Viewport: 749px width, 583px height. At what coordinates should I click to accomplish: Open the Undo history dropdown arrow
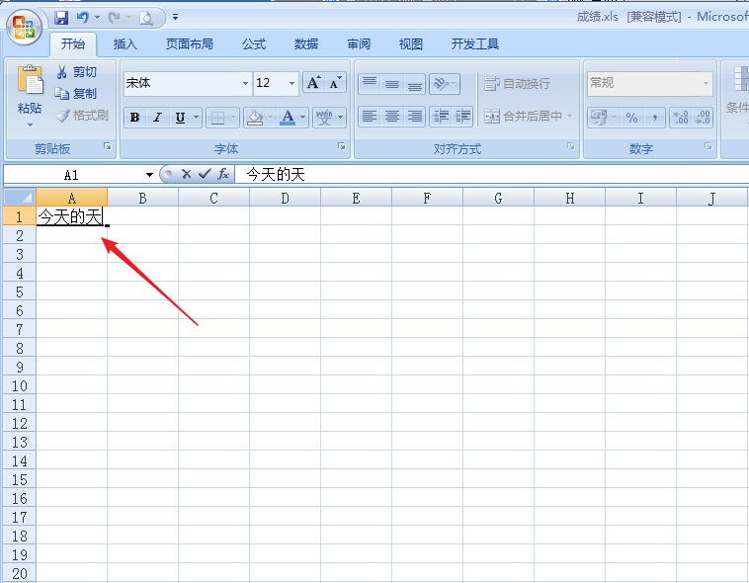tap(97, 18)
